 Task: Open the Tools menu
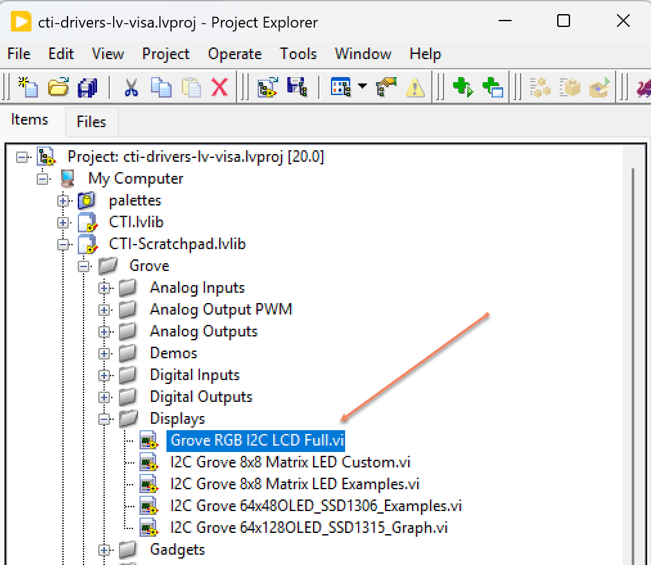pos(298,54)
